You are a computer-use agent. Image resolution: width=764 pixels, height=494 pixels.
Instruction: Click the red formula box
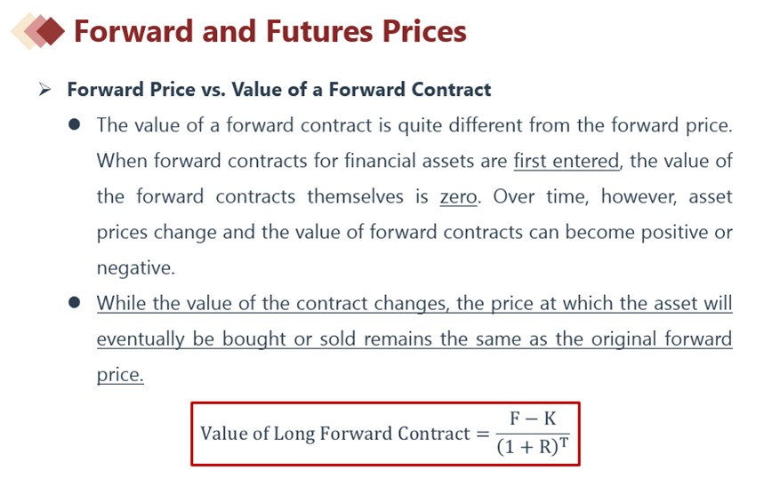point(385,434)
